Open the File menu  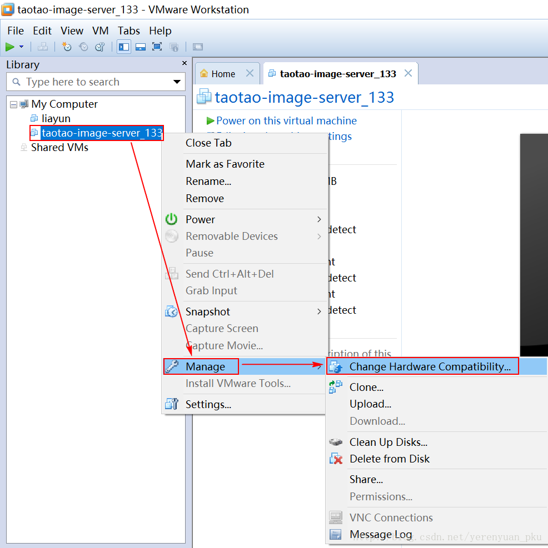click(x=16, y=31)
